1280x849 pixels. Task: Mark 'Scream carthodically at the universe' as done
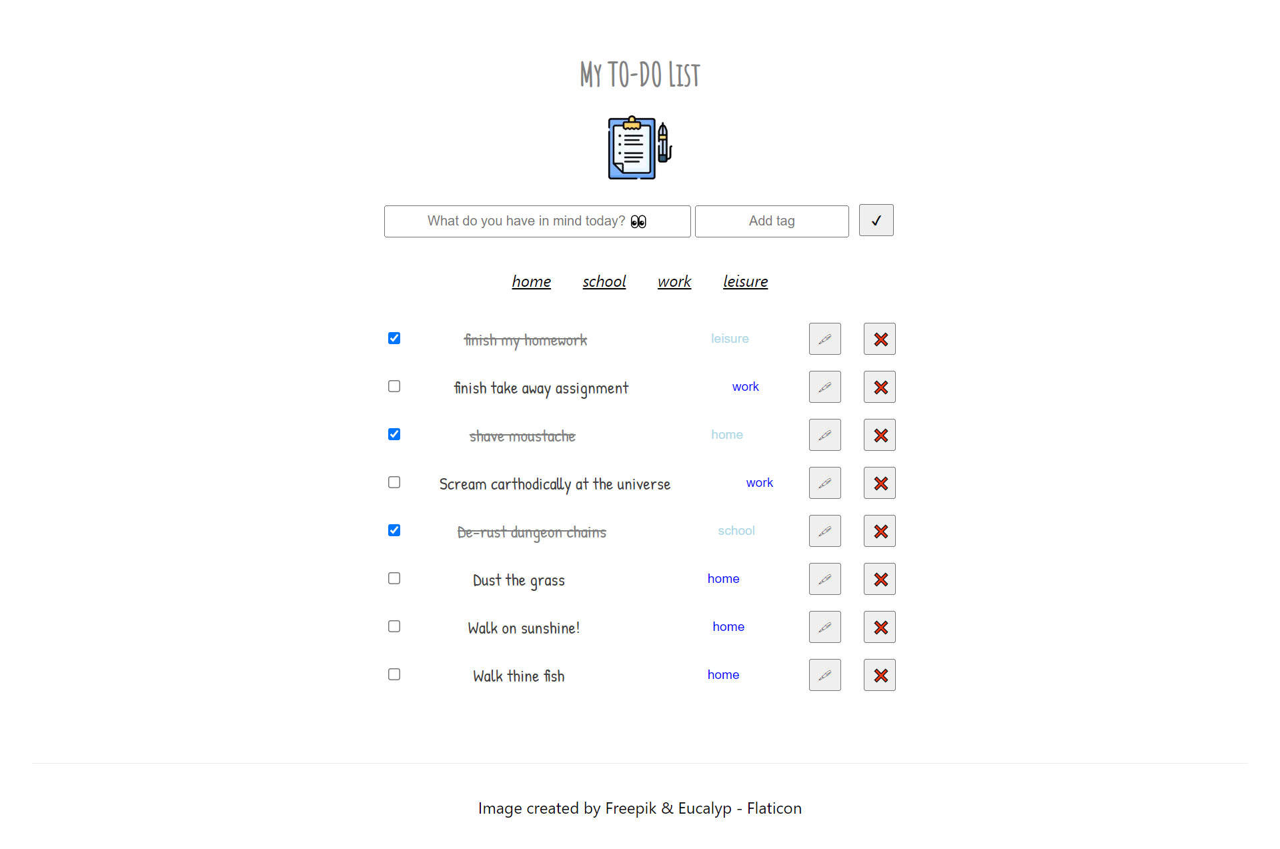point(394,482)
